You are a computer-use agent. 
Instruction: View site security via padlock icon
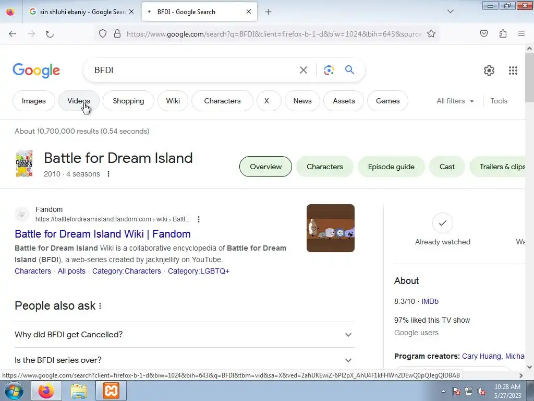[x=117, y=33]
